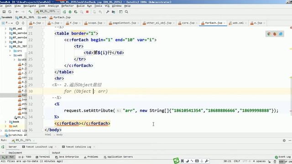Open the Tomcat Catalina Log tab
The image size is (292, 164).
tap(78, 147)
